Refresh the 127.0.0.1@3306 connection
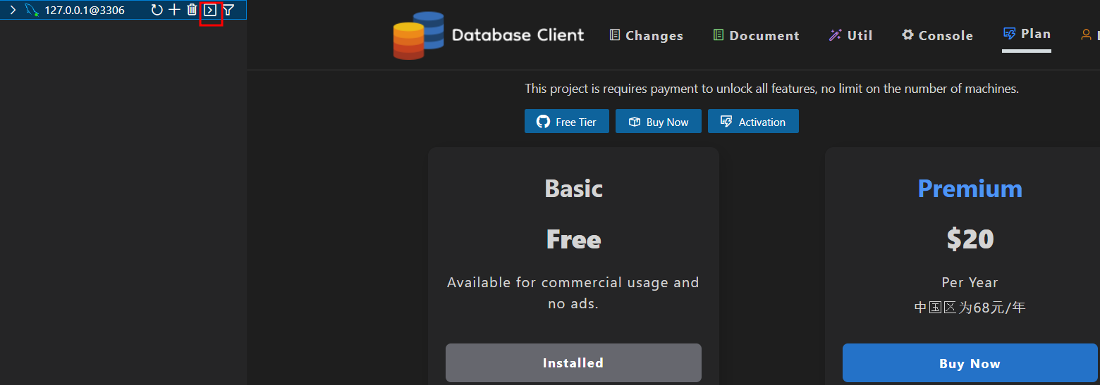Screen dimensions: 1100x385 pyautogui.click(x=157, y=10)
